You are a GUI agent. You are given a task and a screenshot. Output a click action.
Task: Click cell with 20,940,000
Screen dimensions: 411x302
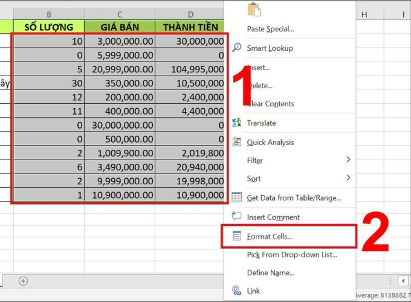[x=190, y=167]
